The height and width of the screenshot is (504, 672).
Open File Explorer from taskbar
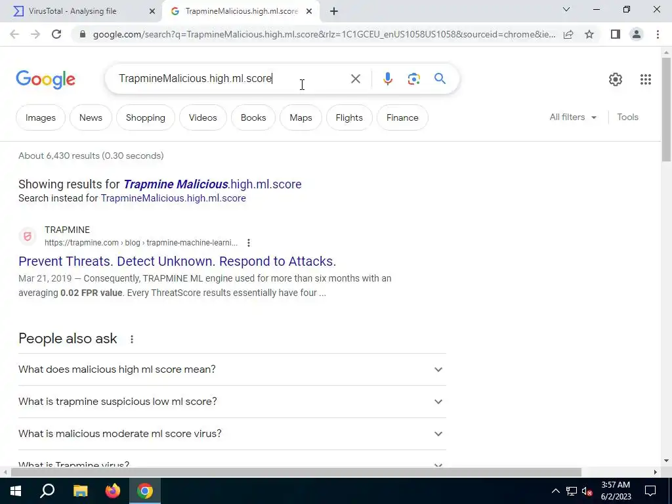[80, 491]
